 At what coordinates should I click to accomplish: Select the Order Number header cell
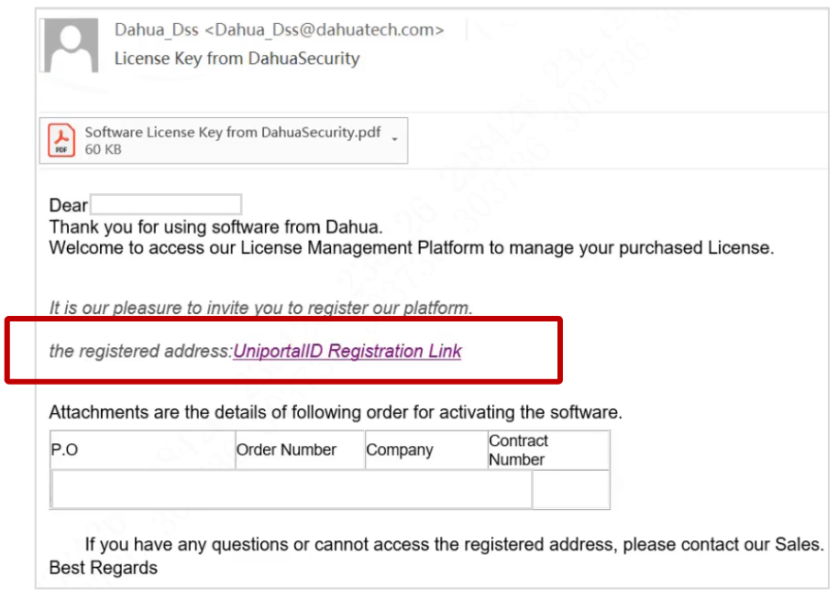click(299, 451)
